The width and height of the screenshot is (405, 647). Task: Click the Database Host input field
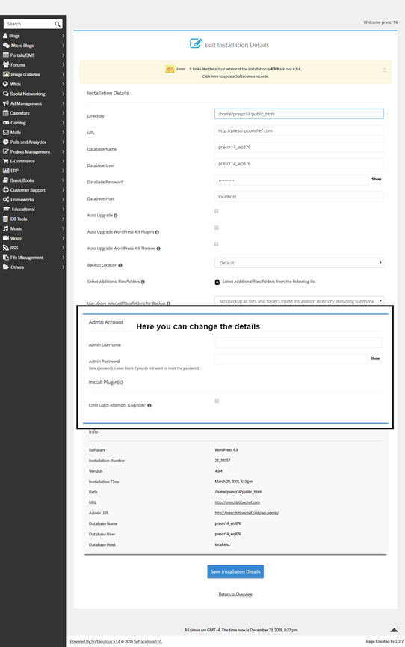299,196
